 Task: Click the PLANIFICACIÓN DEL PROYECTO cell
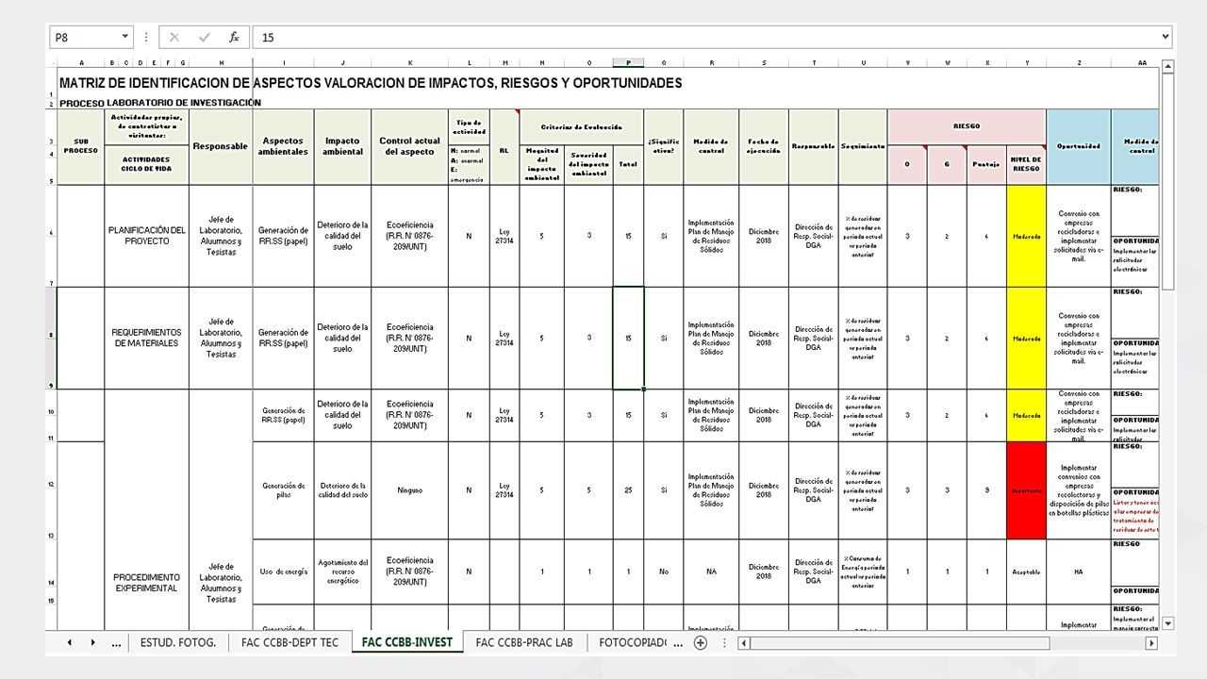tap(147, 236)
